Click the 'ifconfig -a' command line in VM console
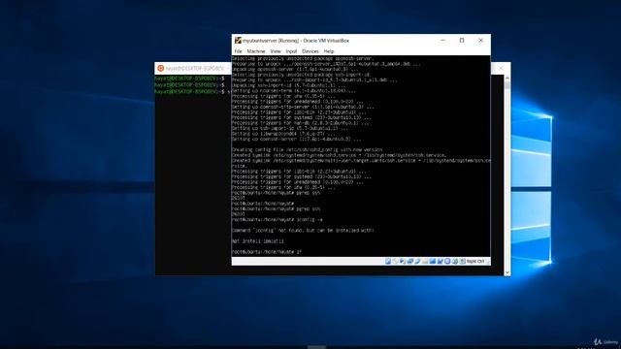Viewport: 621px width, 349px height. pyautogui.click(x=278, y=220)
